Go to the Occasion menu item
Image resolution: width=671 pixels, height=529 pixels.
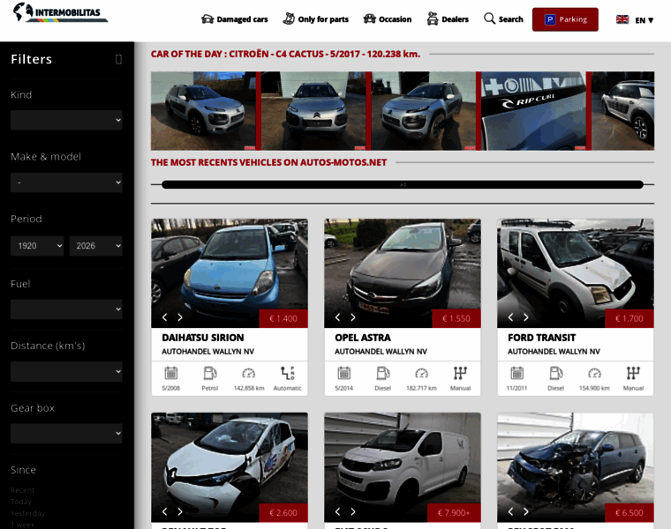pyautogui.click(x=388, y=19)
